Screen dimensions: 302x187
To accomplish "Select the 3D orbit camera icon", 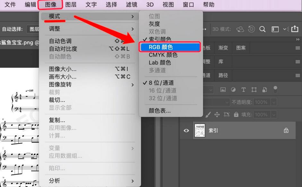I will (240, 29).
